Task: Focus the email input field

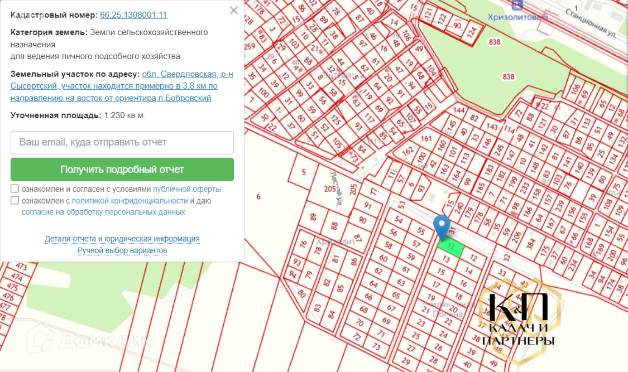Action: pos(122,142)
